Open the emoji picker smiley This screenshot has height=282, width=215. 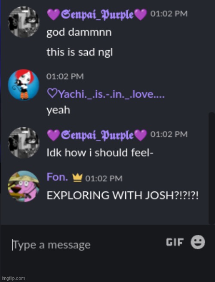(198, 242)
